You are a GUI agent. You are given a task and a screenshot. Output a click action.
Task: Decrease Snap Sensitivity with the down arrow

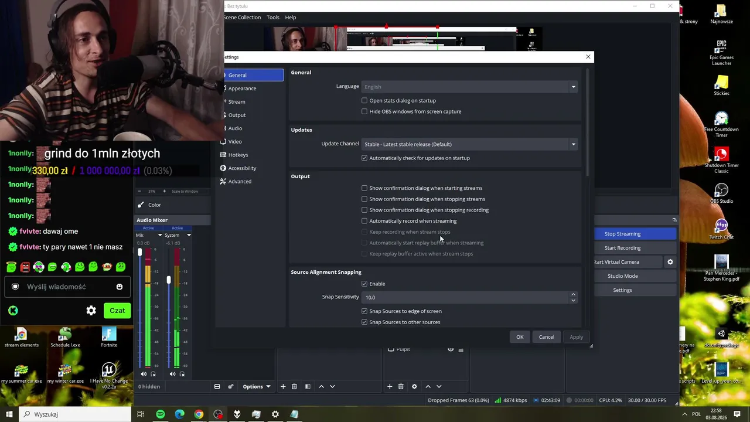point(573,300)
